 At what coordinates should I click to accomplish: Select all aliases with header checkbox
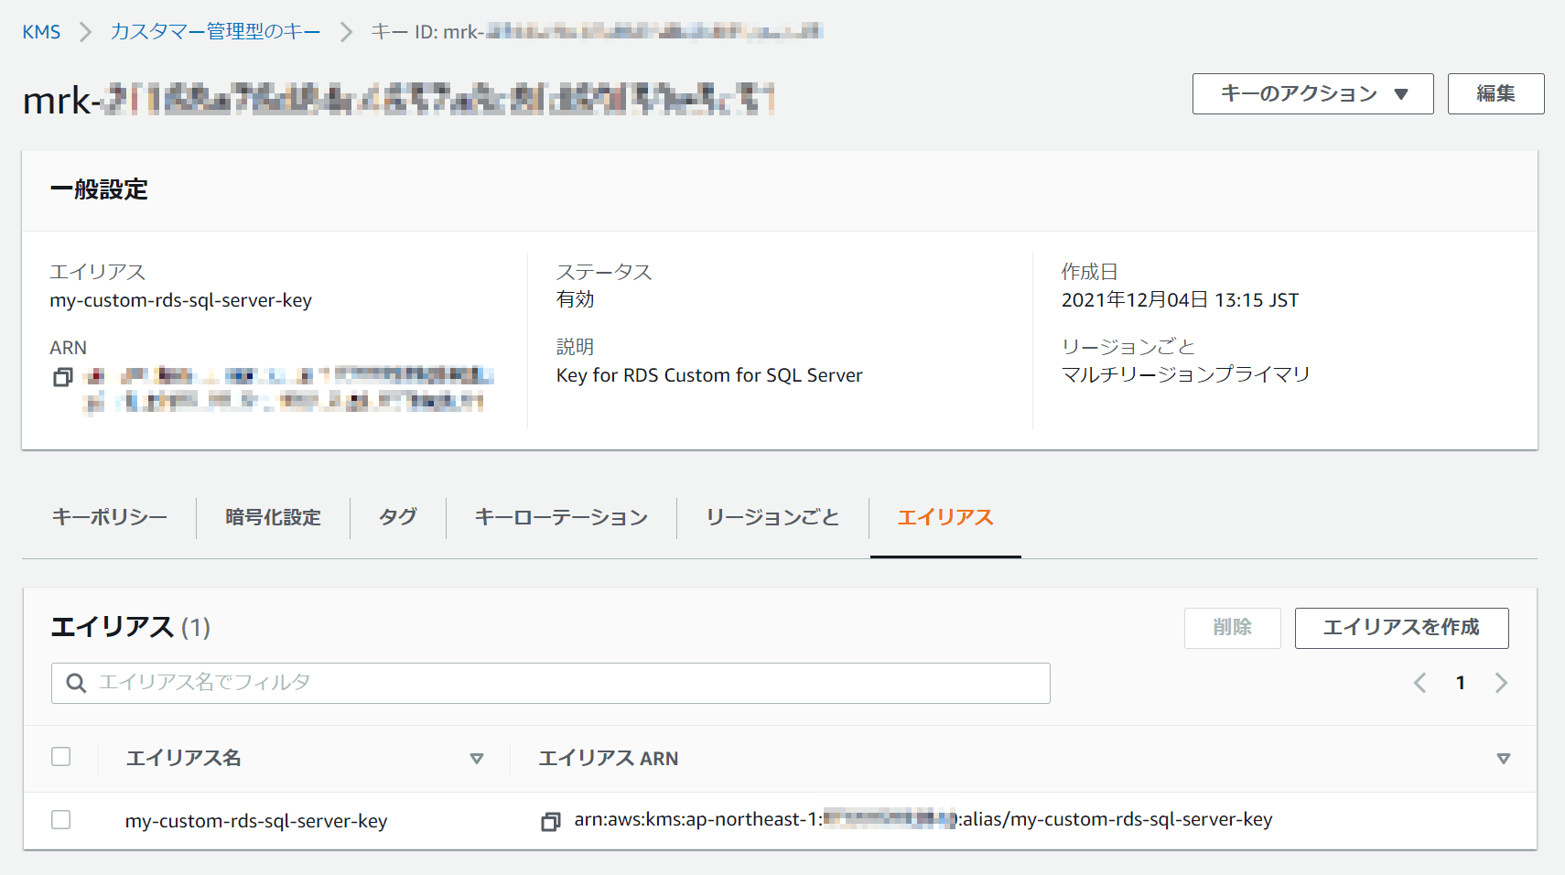click(61, 757)
